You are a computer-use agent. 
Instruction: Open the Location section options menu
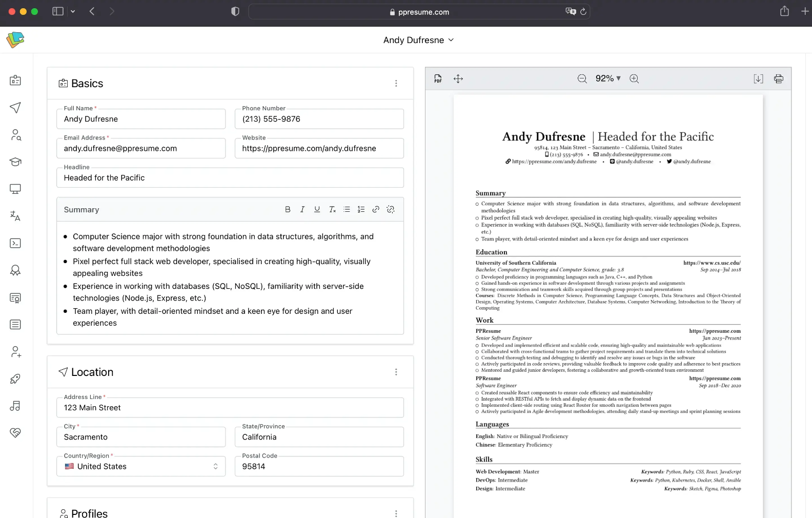[x=396, y=372]
